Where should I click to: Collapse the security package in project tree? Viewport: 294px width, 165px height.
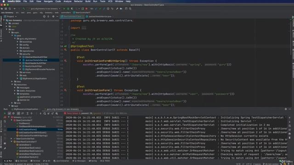pos(18,54)
